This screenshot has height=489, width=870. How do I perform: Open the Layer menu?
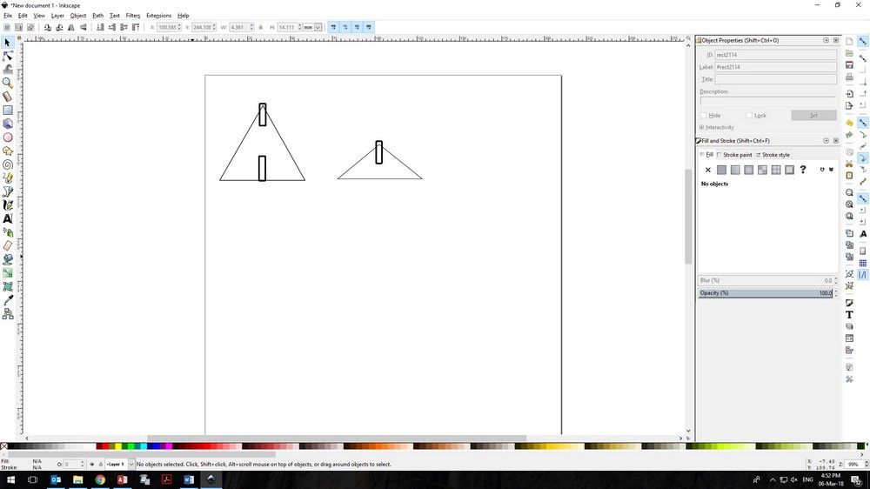[57, 16]
